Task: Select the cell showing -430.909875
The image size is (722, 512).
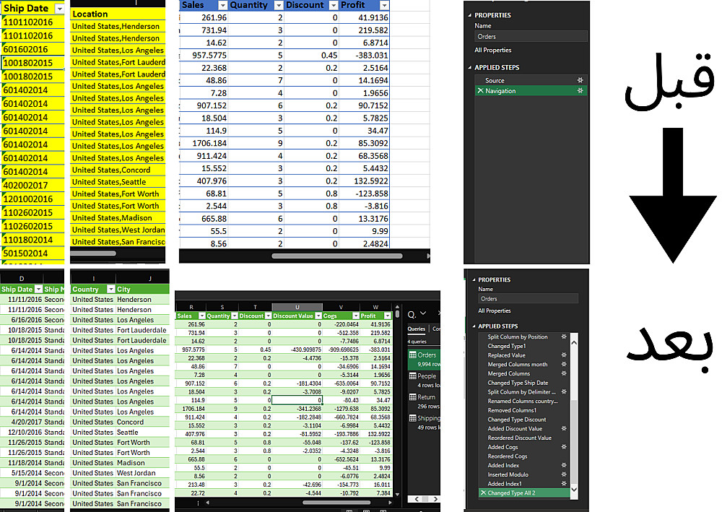Action: 297,350
